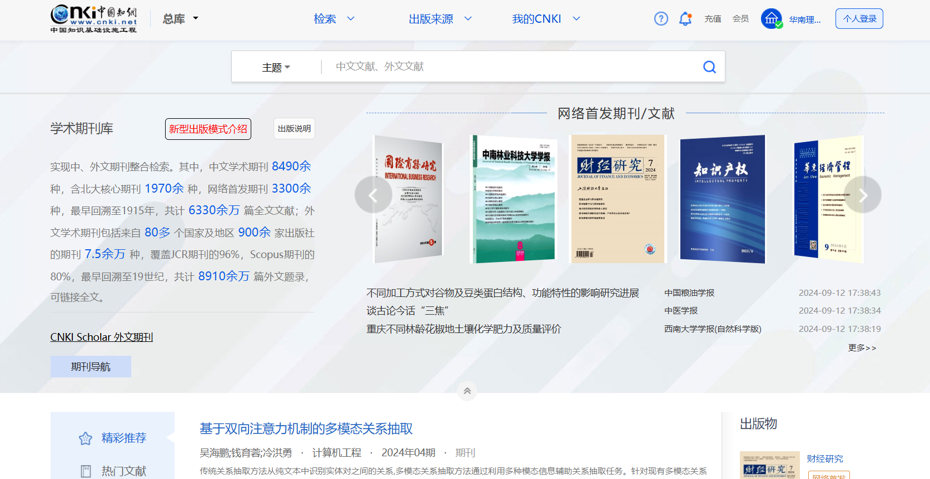Click the 计算机工程 journal name

[x=337, y=453]
